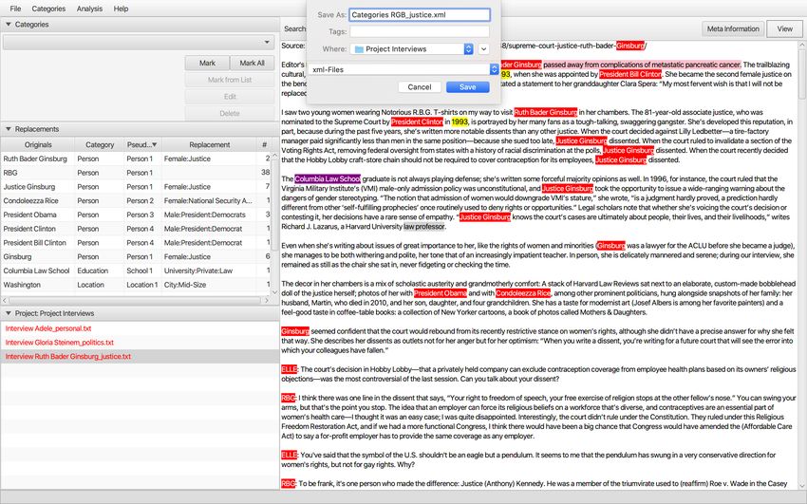The image size is (807, 504).
Task: Select the Justice Ginsburg replacement row
Action: coord(136,187)
